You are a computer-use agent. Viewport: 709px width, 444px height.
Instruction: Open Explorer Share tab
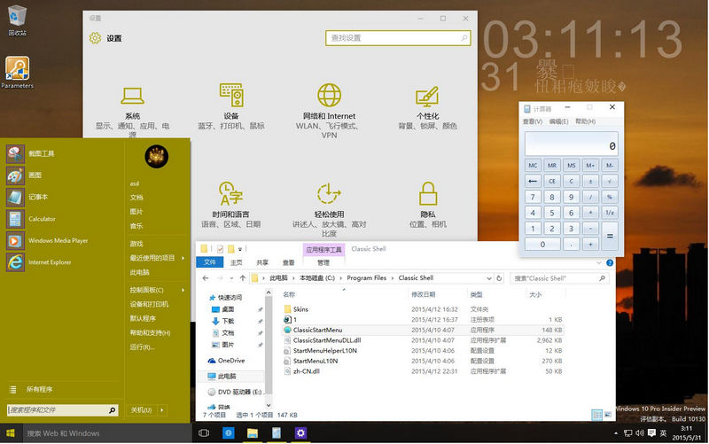pos(262,262)
